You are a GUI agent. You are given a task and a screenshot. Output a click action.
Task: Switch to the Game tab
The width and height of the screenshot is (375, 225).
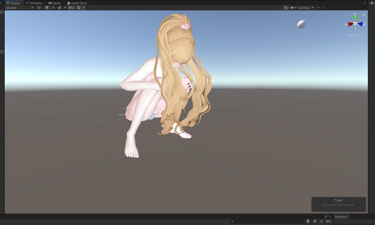click(54, 3)
